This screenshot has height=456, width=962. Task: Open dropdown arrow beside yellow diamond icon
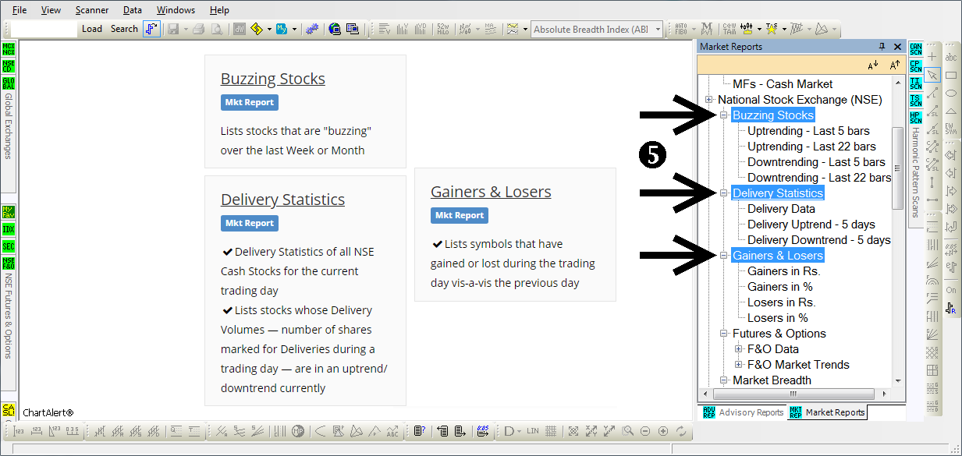tap(269, 29)
